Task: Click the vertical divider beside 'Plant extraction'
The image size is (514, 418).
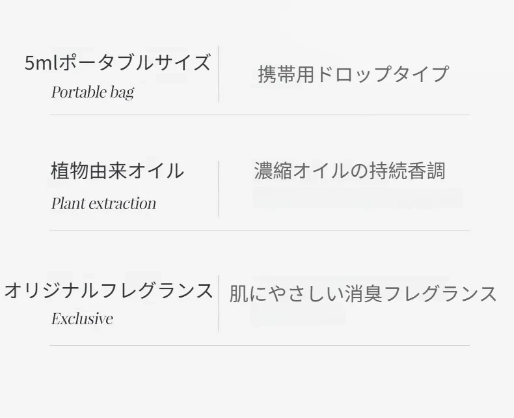Action: (219, 189)
